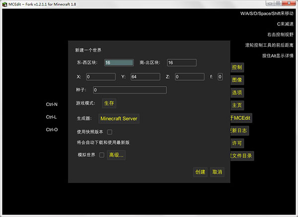298x217 pixels.
Task: Enable the 使用快照版本 checkbox
Action: (x=110, y=132)
